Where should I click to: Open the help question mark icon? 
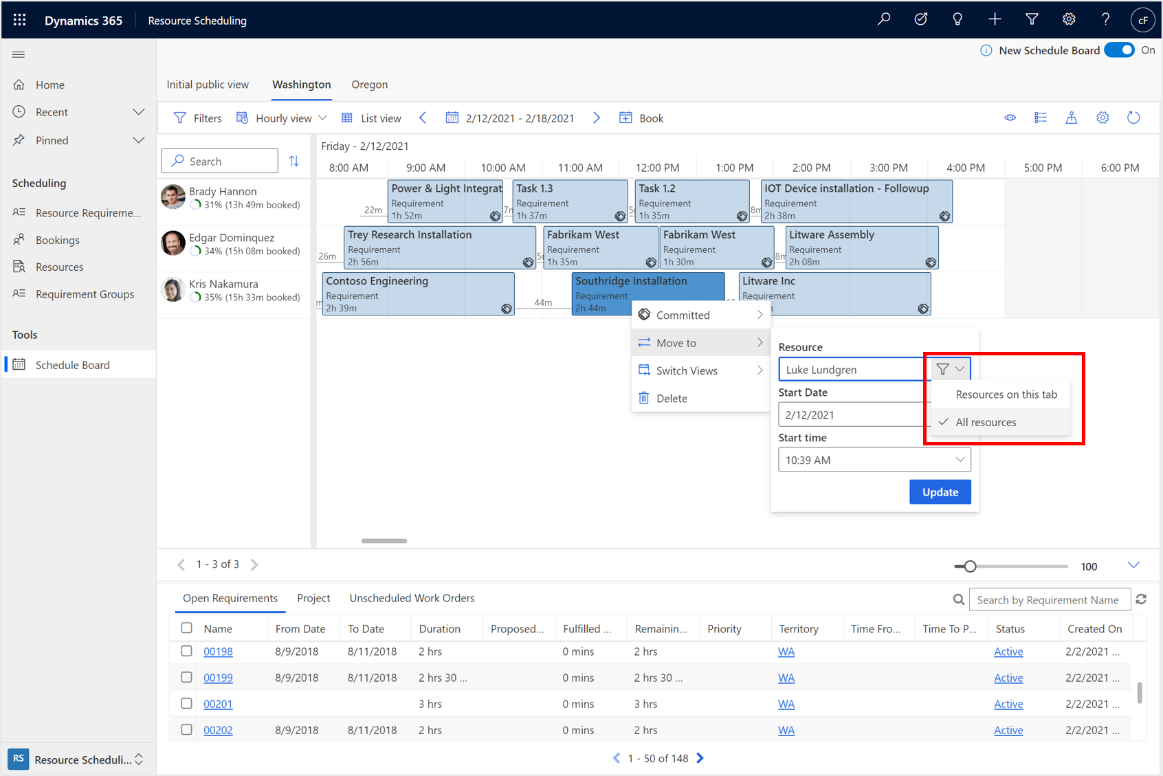click(x=1105, y=20)
